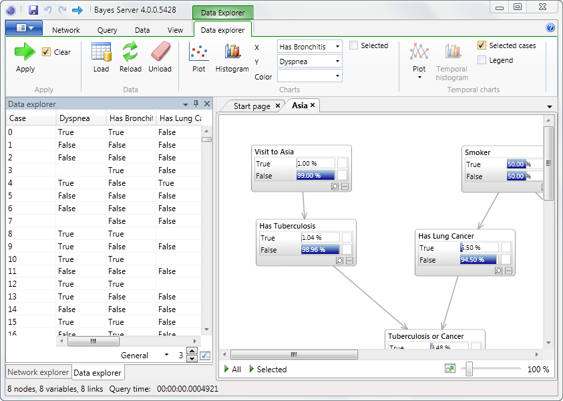
Task: Switch to the Network ribbon tab
Action: tap(65, 29)
